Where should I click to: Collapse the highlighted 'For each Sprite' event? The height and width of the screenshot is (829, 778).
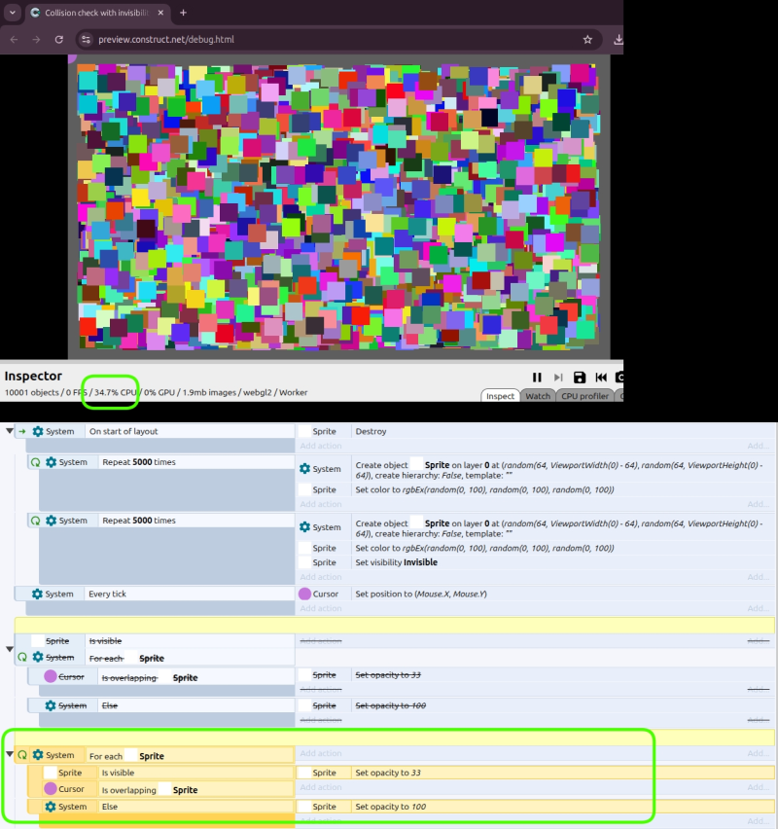(10, 754)
